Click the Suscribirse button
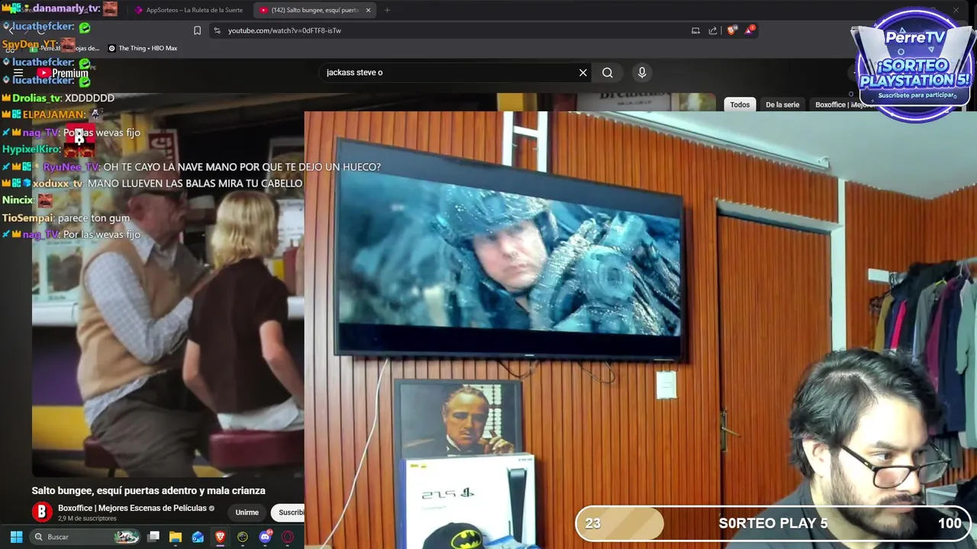This screenshot has height=549, width=977. coord(289,512)
